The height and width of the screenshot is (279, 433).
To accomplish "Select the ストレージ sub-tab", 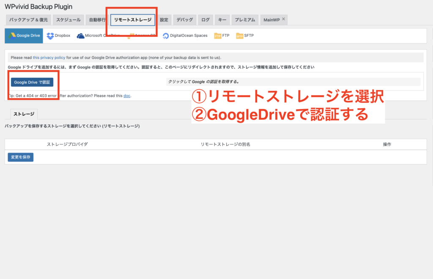I will 24,114.
